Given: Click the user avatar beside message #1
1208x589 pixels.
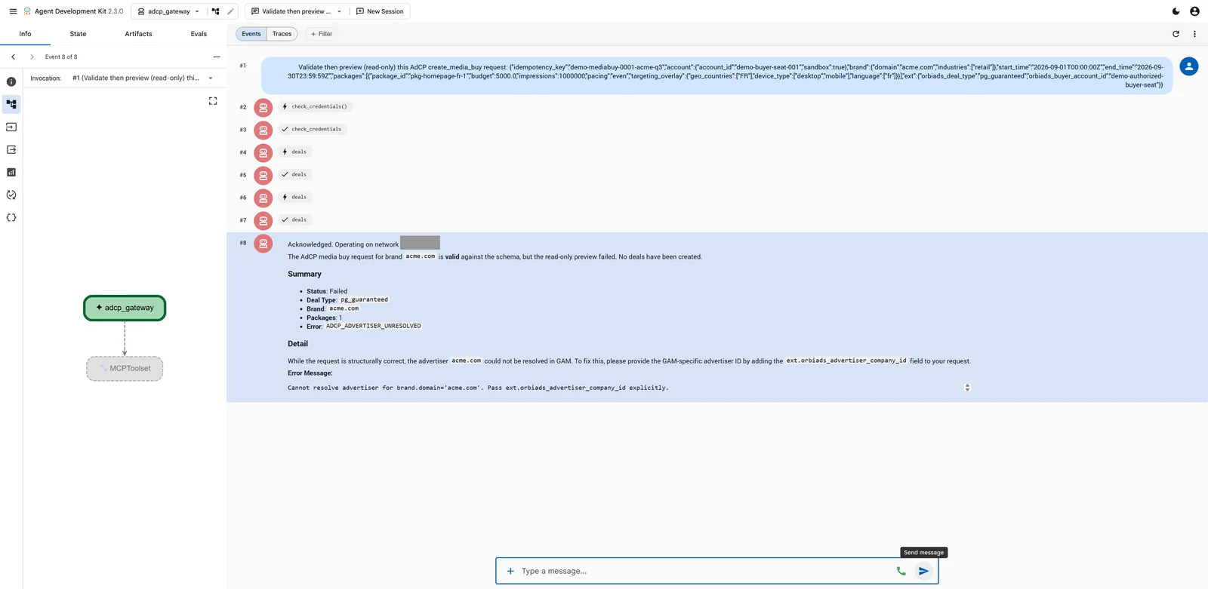Looking at the screenshot, I should (1189, 66).
